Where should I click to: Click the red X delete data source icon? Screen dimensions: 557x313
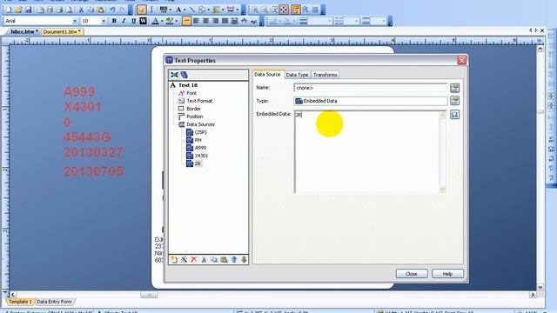click(x=193, y=260)
